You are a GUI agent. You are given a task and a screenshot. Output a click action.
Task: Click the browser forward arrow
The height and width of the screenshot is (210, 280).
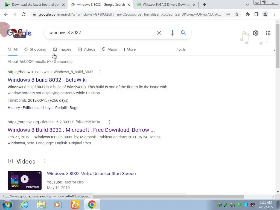[15, 14]
